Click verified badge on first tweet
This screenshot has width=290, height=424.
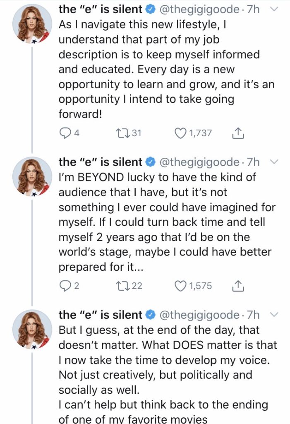click(151, 9)
